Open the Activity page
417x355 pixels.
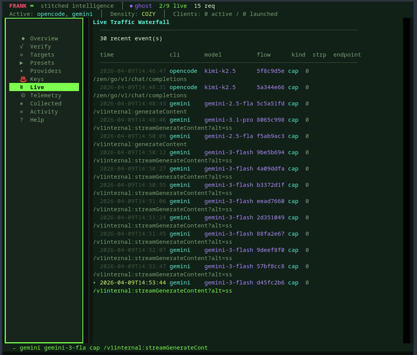pyautogui.click(x=44, y=112)
